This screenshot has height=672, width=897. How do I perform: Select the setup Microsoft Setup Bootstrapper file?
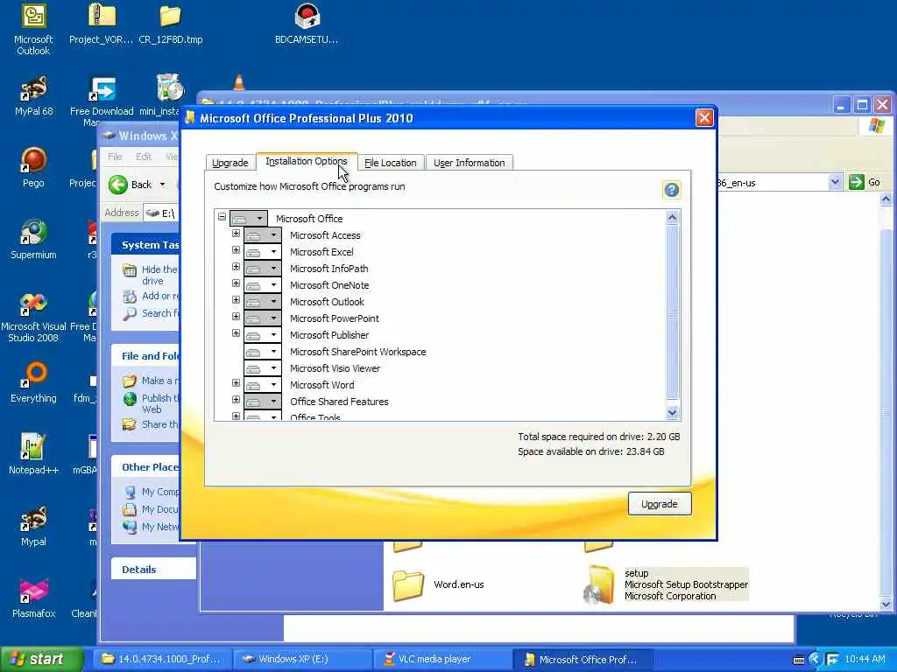coord(666,584)
